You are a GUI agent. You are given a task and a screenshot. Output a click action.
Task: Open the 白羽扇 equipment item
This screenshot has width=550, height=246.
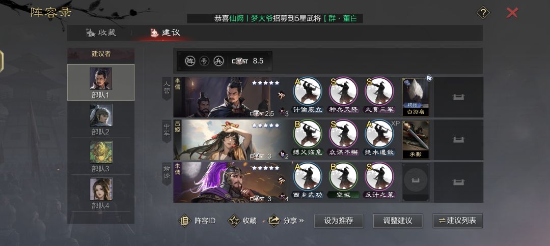tap(416, 97)
